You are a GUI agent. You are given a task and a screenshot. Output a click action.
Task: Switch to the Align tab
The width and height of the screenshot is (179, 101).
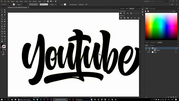click(x=127, y=9)
